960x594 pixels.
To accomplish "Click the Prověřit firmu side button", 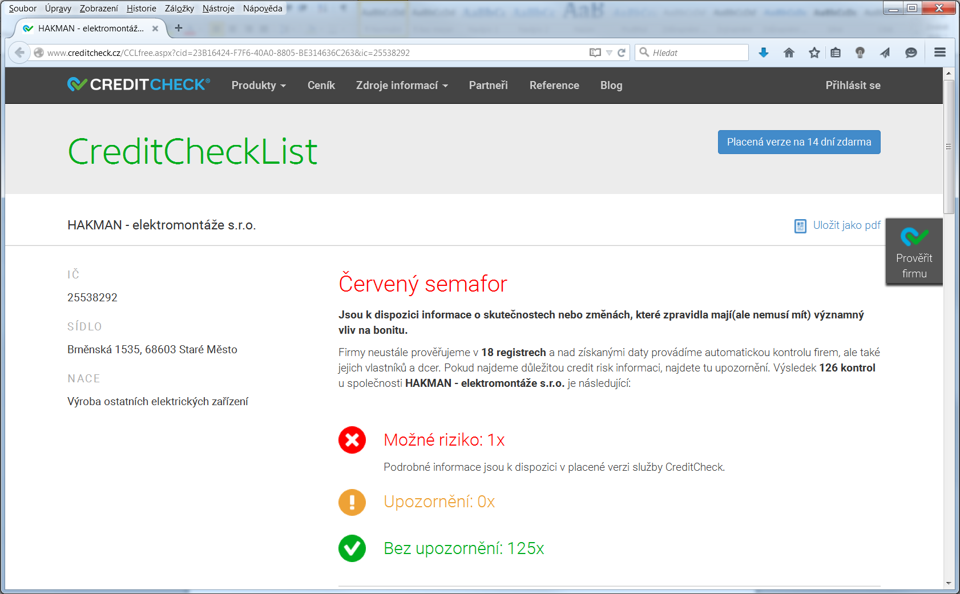I will pos(914,251).
